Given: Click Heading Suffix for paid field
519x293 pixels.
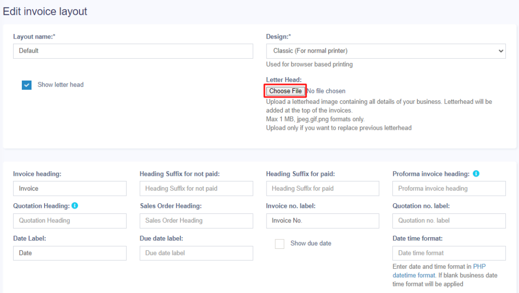Looking at the screenshot, I should coord(322,189).
